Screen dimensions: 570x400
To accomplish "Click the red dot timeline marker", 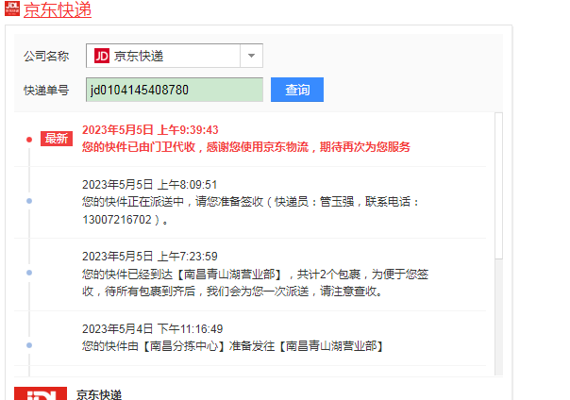I will tap(29, 140).
